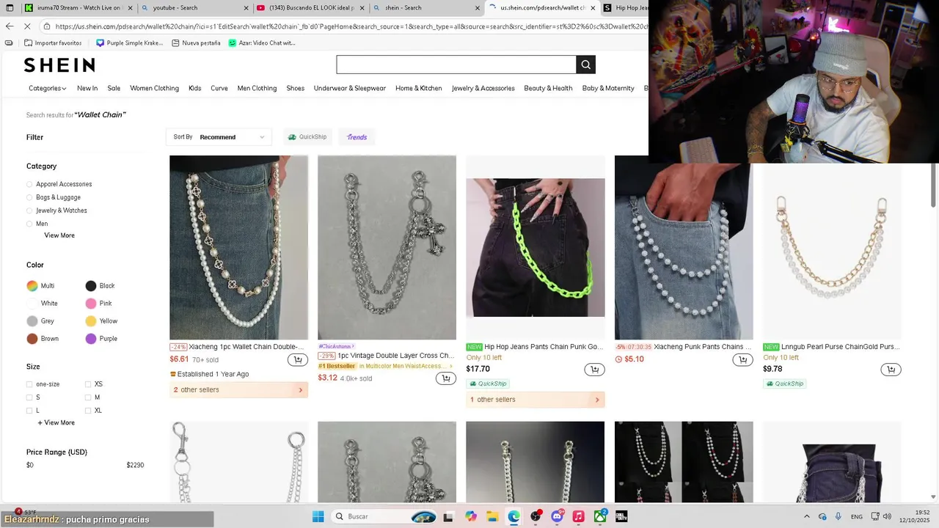
Task: Check the XS size filter
Action: point(88,384)
